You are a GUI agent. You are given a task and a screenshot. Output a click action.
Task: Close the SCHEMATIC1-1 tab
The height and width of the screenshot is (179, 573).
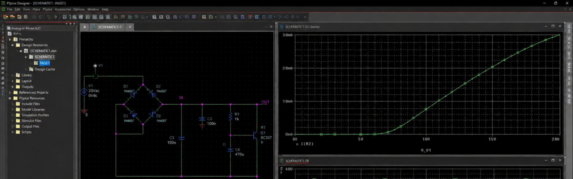point(130,27)
